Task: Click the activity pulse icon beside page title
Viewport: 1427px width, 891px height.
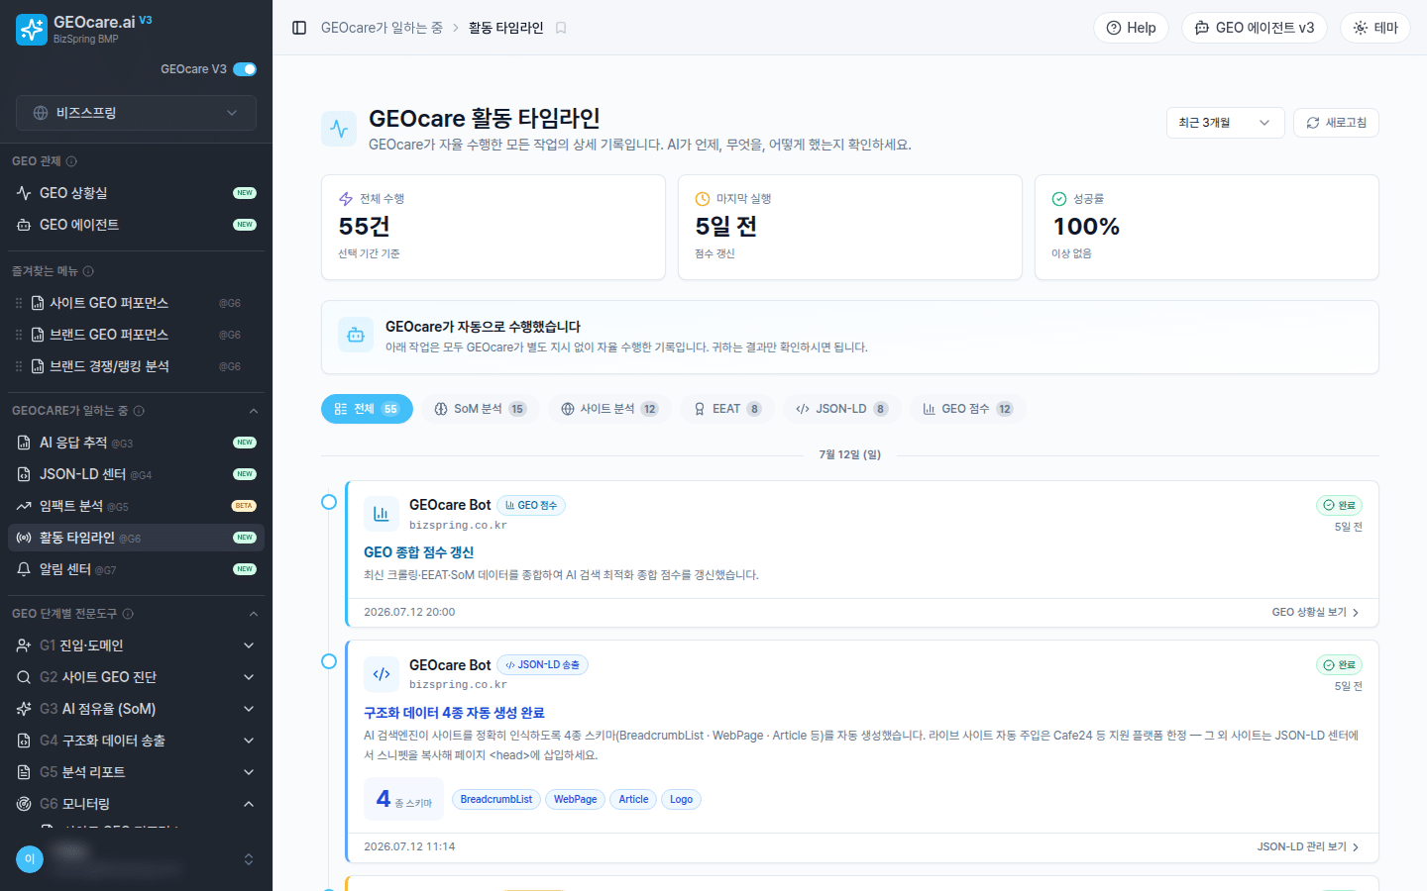Action: [x=339, y=129]
